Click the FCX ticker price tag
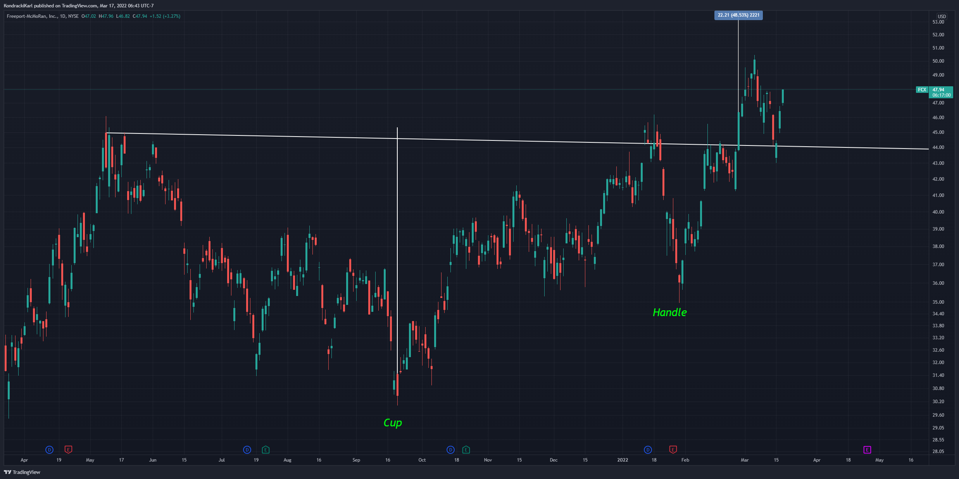Screen dimensions: 959x479 coord(922,90)
